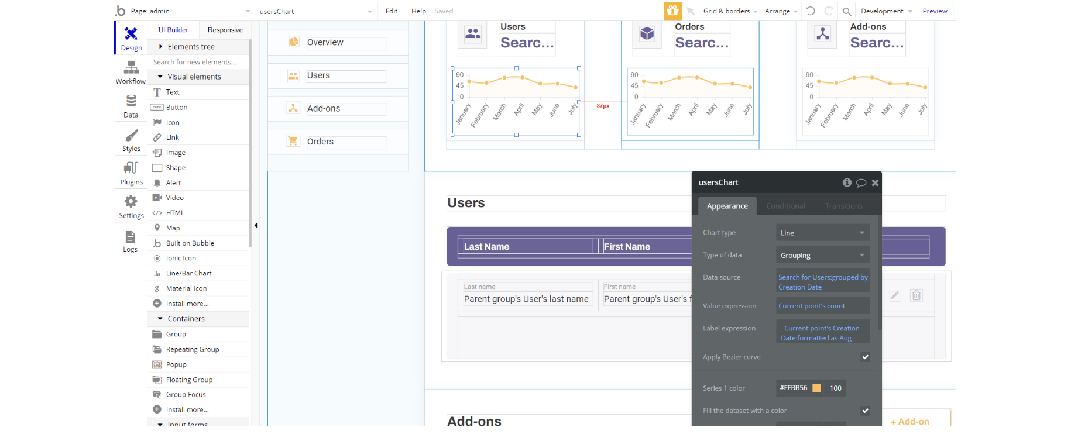Image resolution: width=1071 pixels, height=434 pixels.
Task: Toggle Fill the dataset with a color
Action: tap(865, 411)
